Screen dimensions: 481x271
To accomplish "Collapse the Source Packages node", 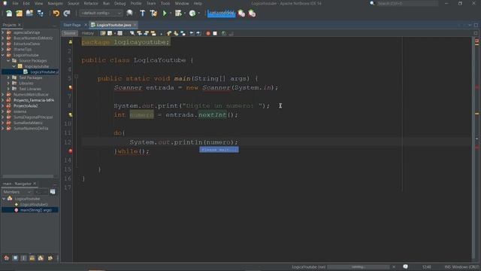I will 8,60.
